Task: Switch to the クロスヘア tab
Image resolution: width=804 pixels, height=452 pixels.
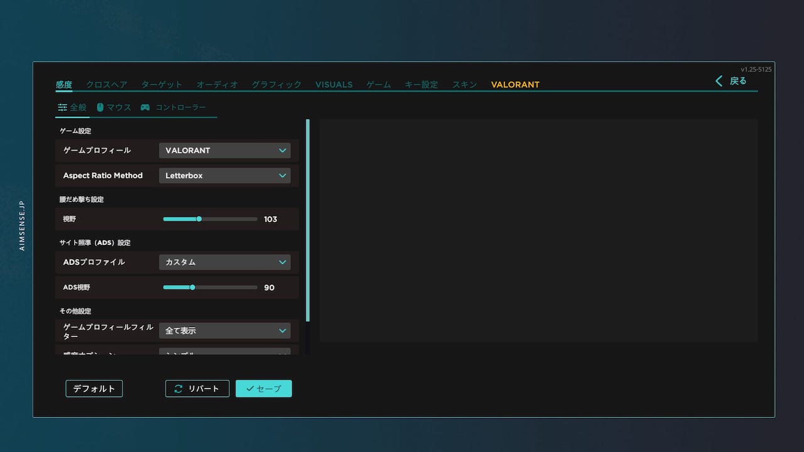Action: click(106, 84)
